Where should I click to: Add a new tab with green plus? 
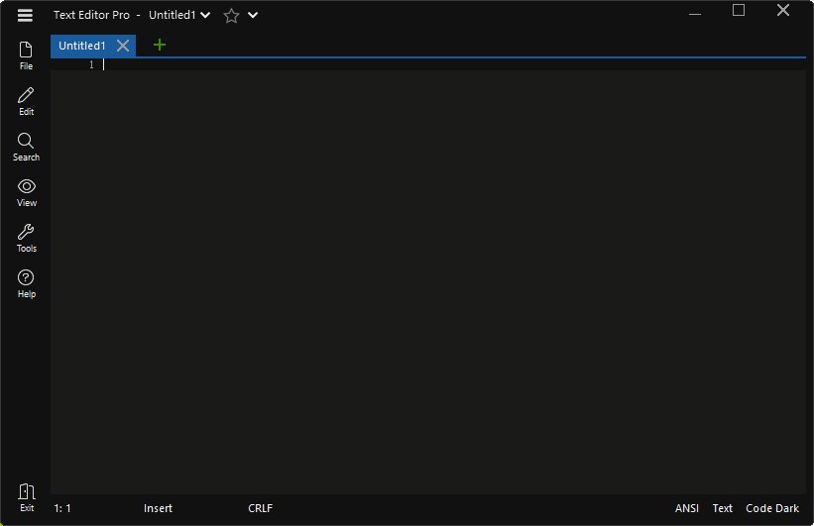(160, 46)
